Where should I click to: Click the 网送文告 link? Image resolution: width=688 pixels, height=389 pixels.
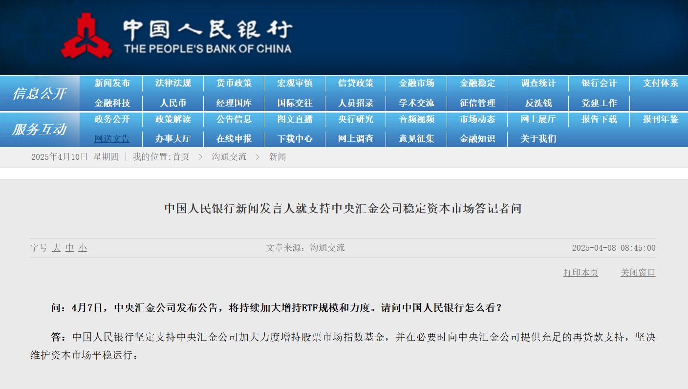[x=112, y=139]
